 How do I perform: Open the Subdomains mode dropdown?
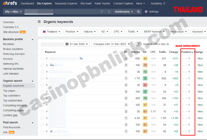pyautogui.click(x=124, y=11)
